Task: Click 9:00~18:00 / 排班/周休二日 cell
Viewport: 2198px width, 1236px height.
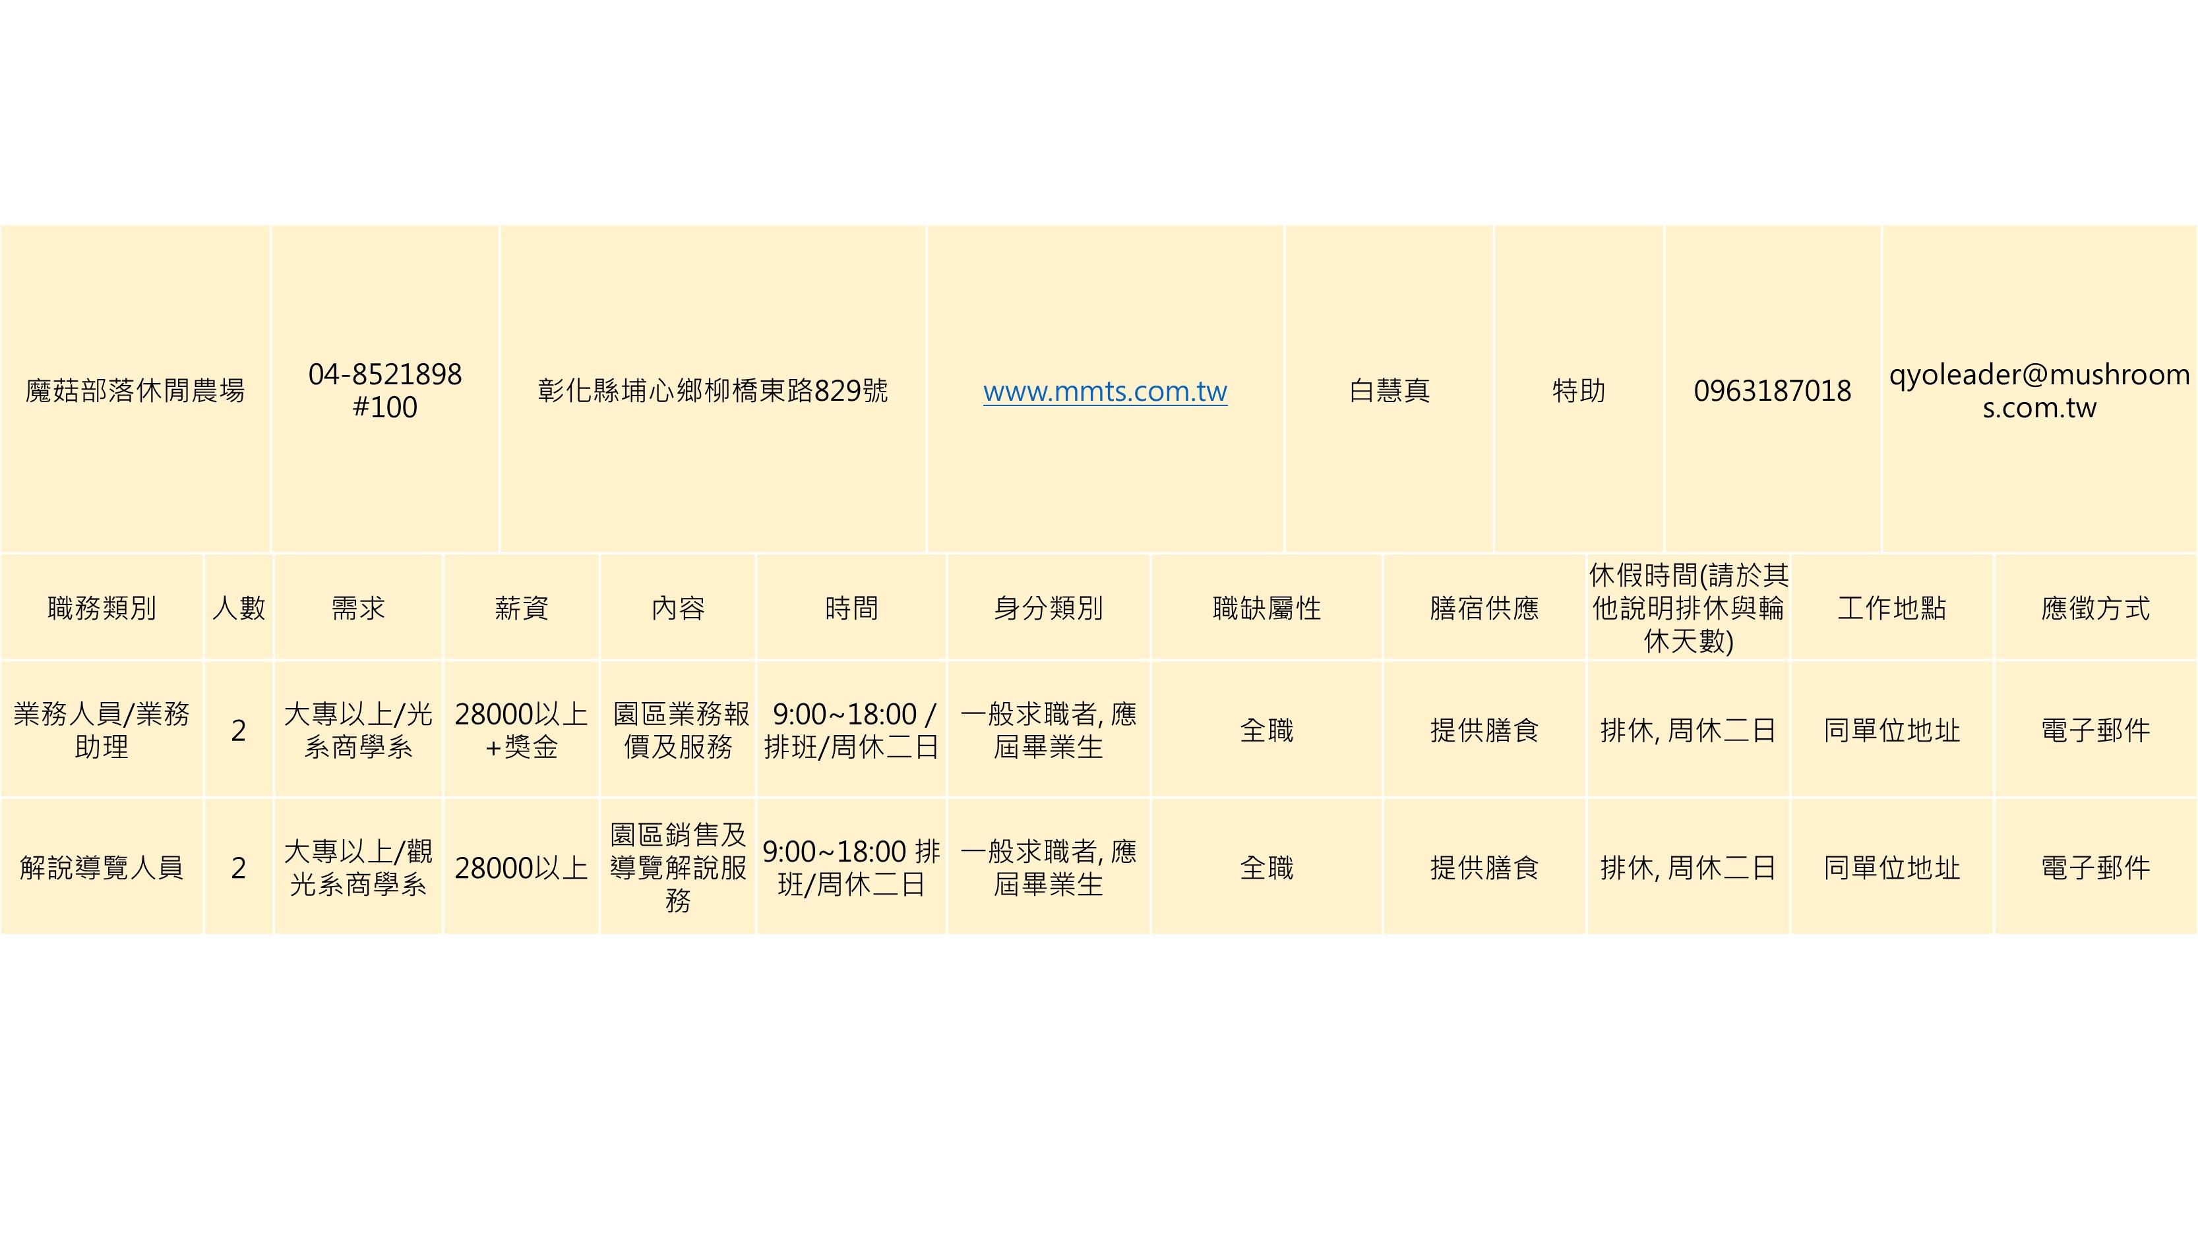Action: click(851, 729)
